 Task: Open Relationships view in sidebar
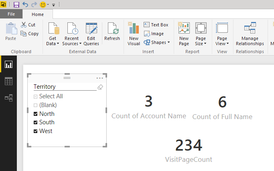pos(8,98)
